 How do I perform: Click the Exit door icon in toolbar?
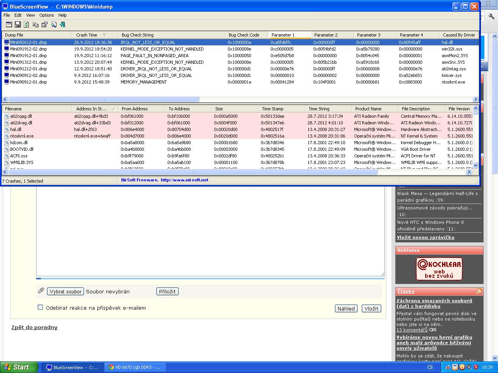pos(62,24)
